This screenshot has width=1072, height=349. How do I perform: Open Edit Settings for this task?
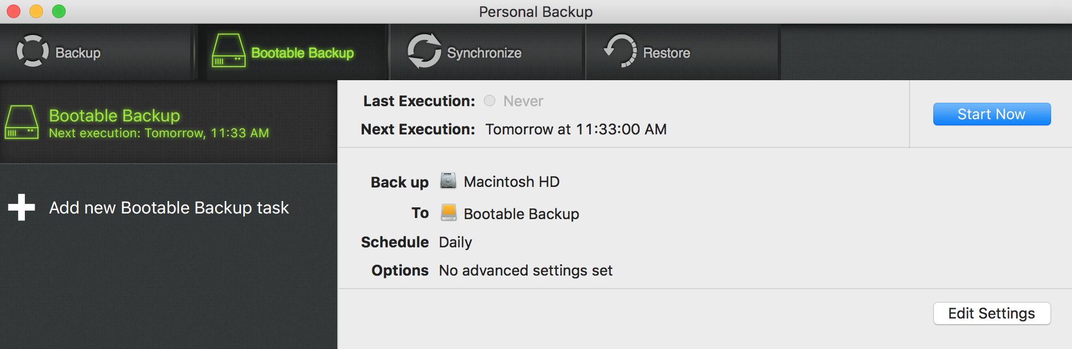pos(992,313)
